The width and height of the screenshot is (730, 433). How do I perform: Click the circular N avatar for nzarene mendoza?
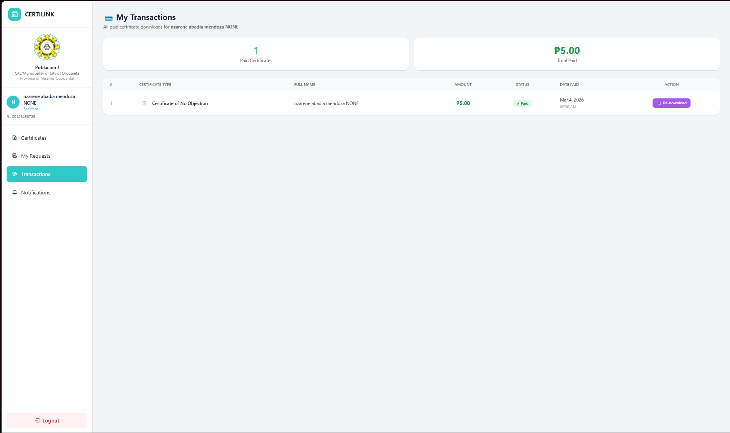(x=13, y=102)
